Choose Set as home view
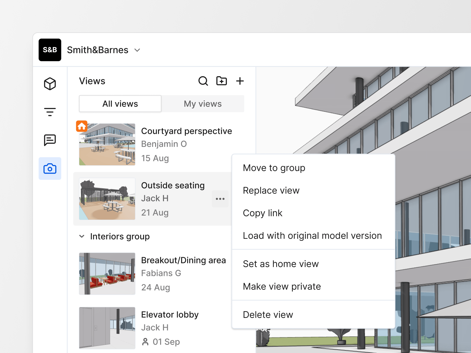 (x=281, y=264)
